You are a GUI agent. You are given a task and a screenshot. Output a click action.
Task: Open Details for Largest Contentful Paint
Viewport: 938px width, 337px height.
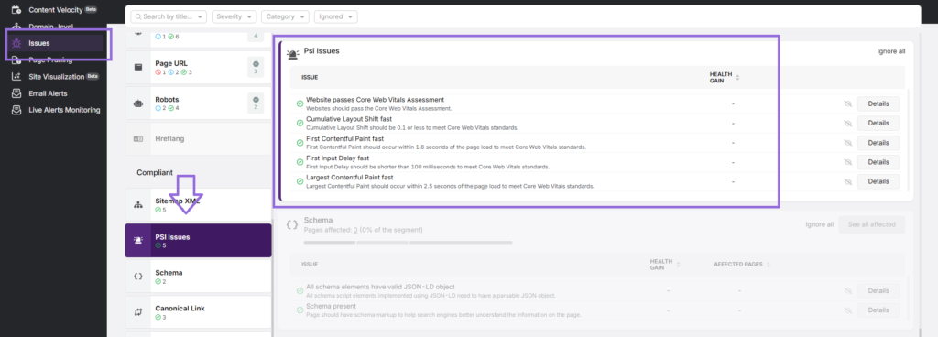pos(878,181)
